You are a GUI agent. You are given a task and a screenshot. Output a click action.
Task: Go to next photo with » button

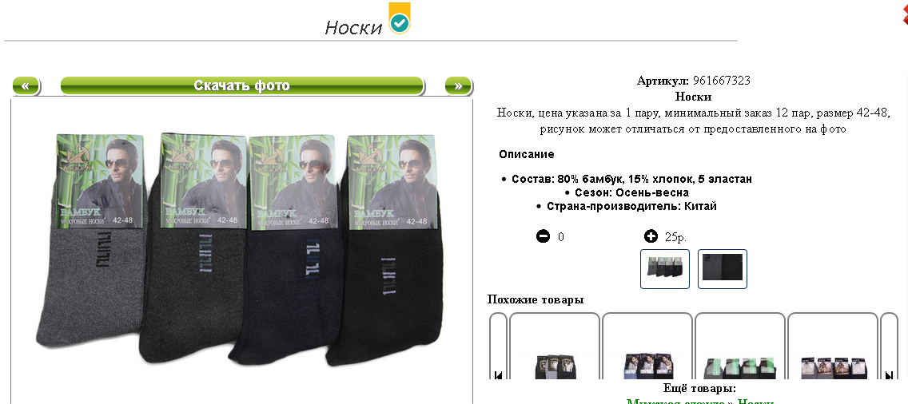pos(458,86)
